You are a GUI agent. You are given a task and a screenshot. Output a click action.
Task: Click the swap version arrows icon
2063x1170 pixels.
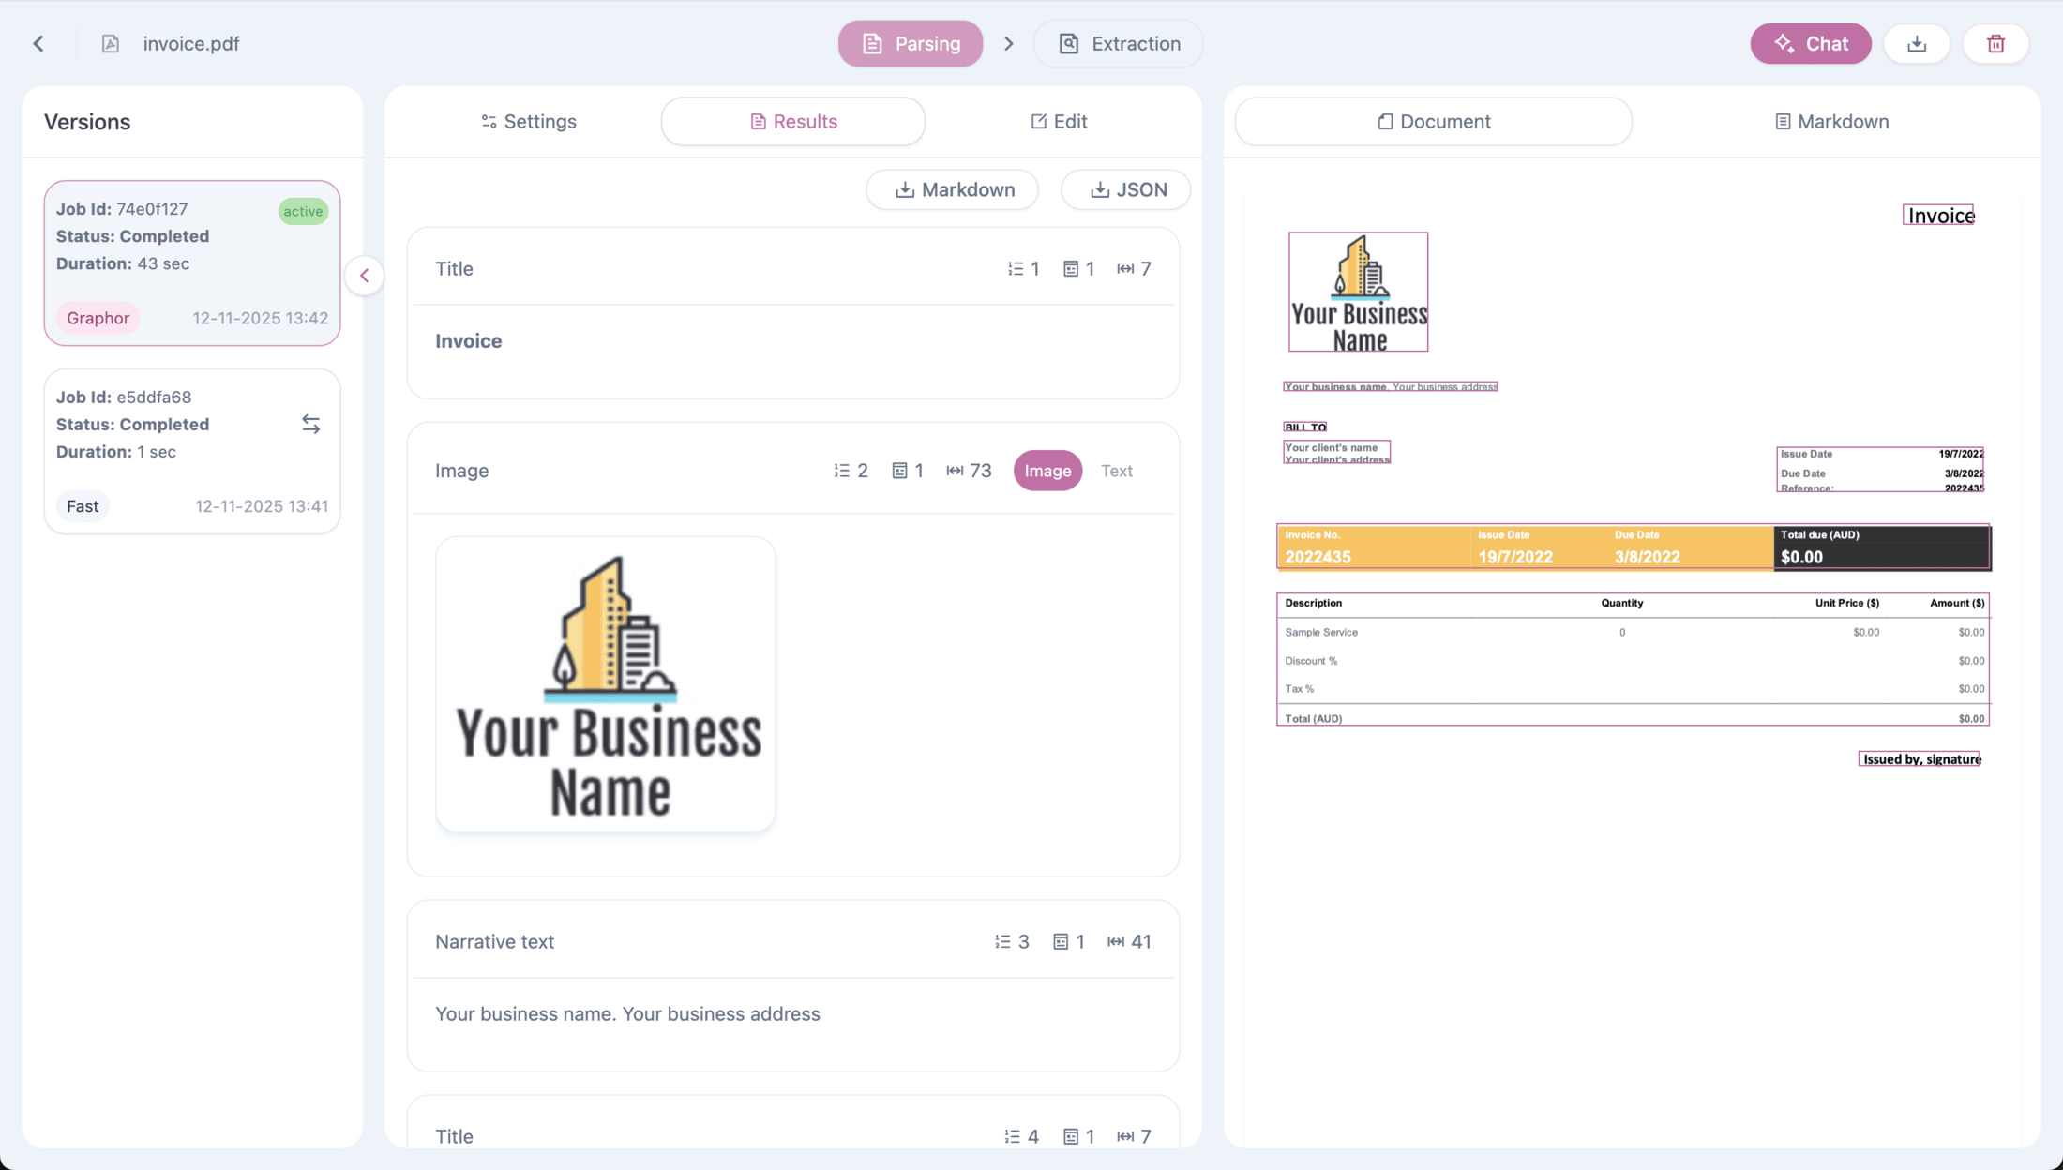310,425
